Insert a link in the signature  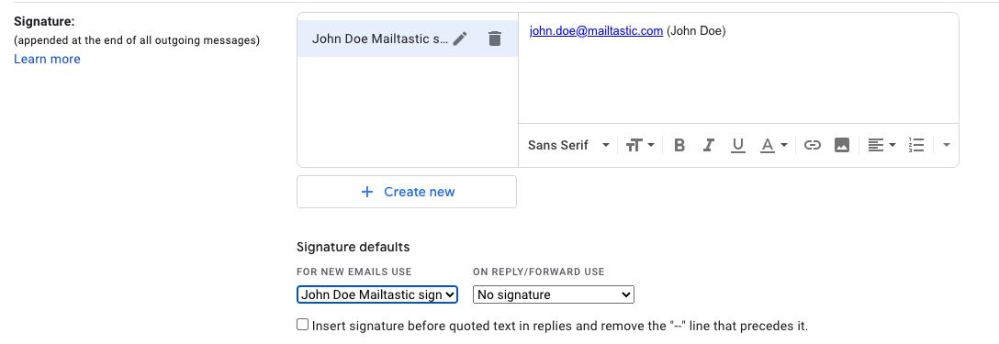point(812,145)
